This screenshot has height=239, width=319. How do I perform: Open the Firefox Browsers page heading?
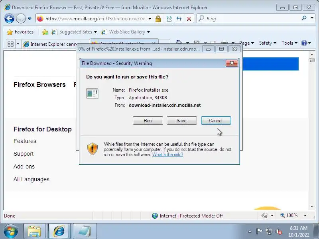(39, 84)
